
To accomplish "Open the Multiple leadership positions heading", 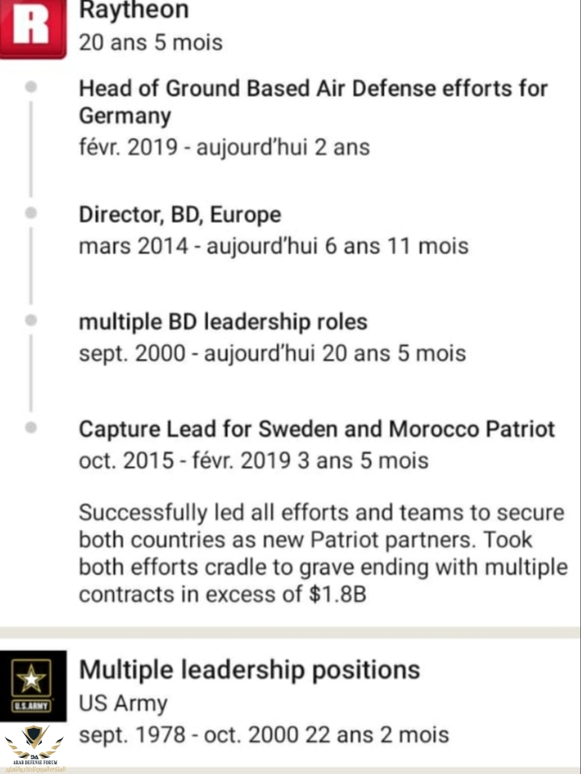I will (x=249, y=669).
